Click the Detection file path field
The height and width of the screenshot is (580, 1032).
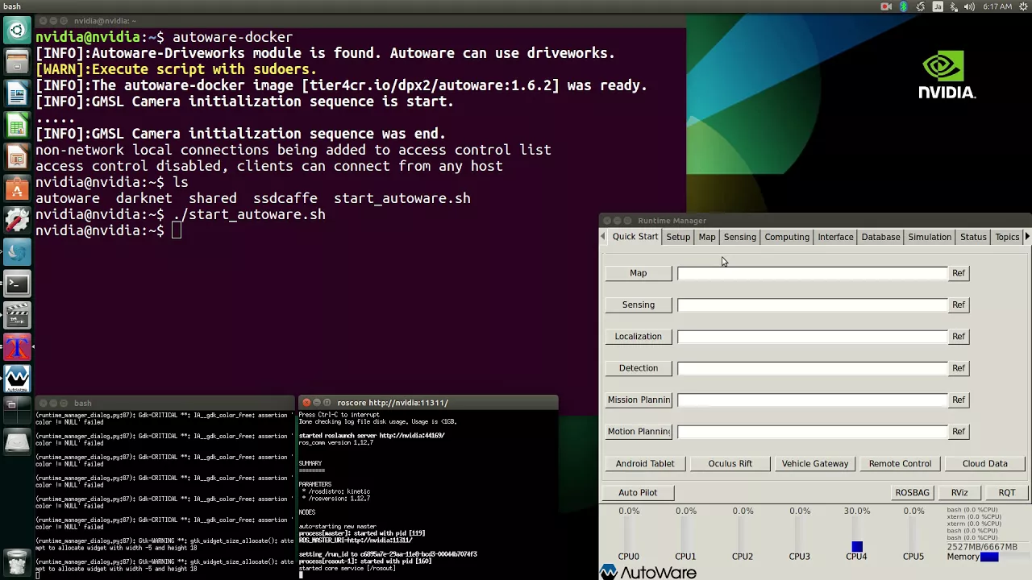click(x=812, y=368)
